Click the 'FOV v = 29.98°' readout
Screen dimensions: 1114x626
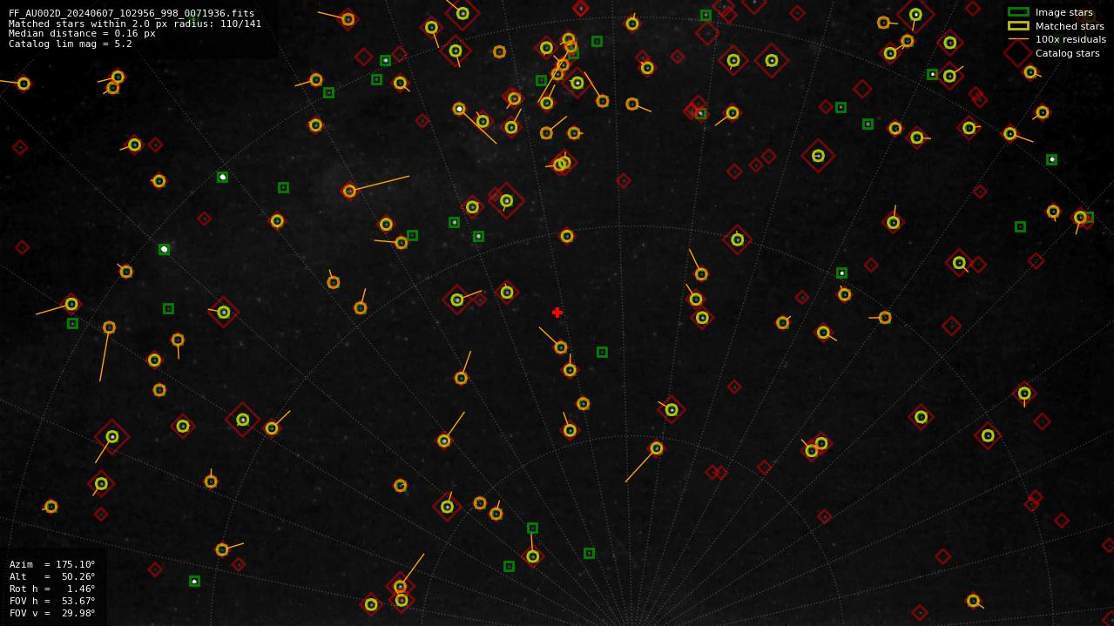tap(52, 613)
